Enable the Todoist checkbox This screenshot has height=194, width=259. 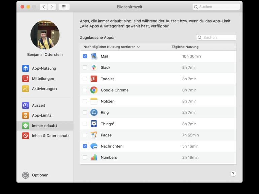click(x=85, y=79)
